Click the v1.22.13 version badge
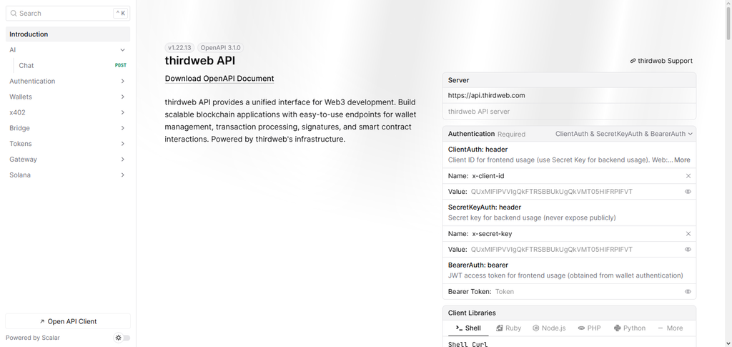This screenshot has height=347, width=732. (179, 48)
